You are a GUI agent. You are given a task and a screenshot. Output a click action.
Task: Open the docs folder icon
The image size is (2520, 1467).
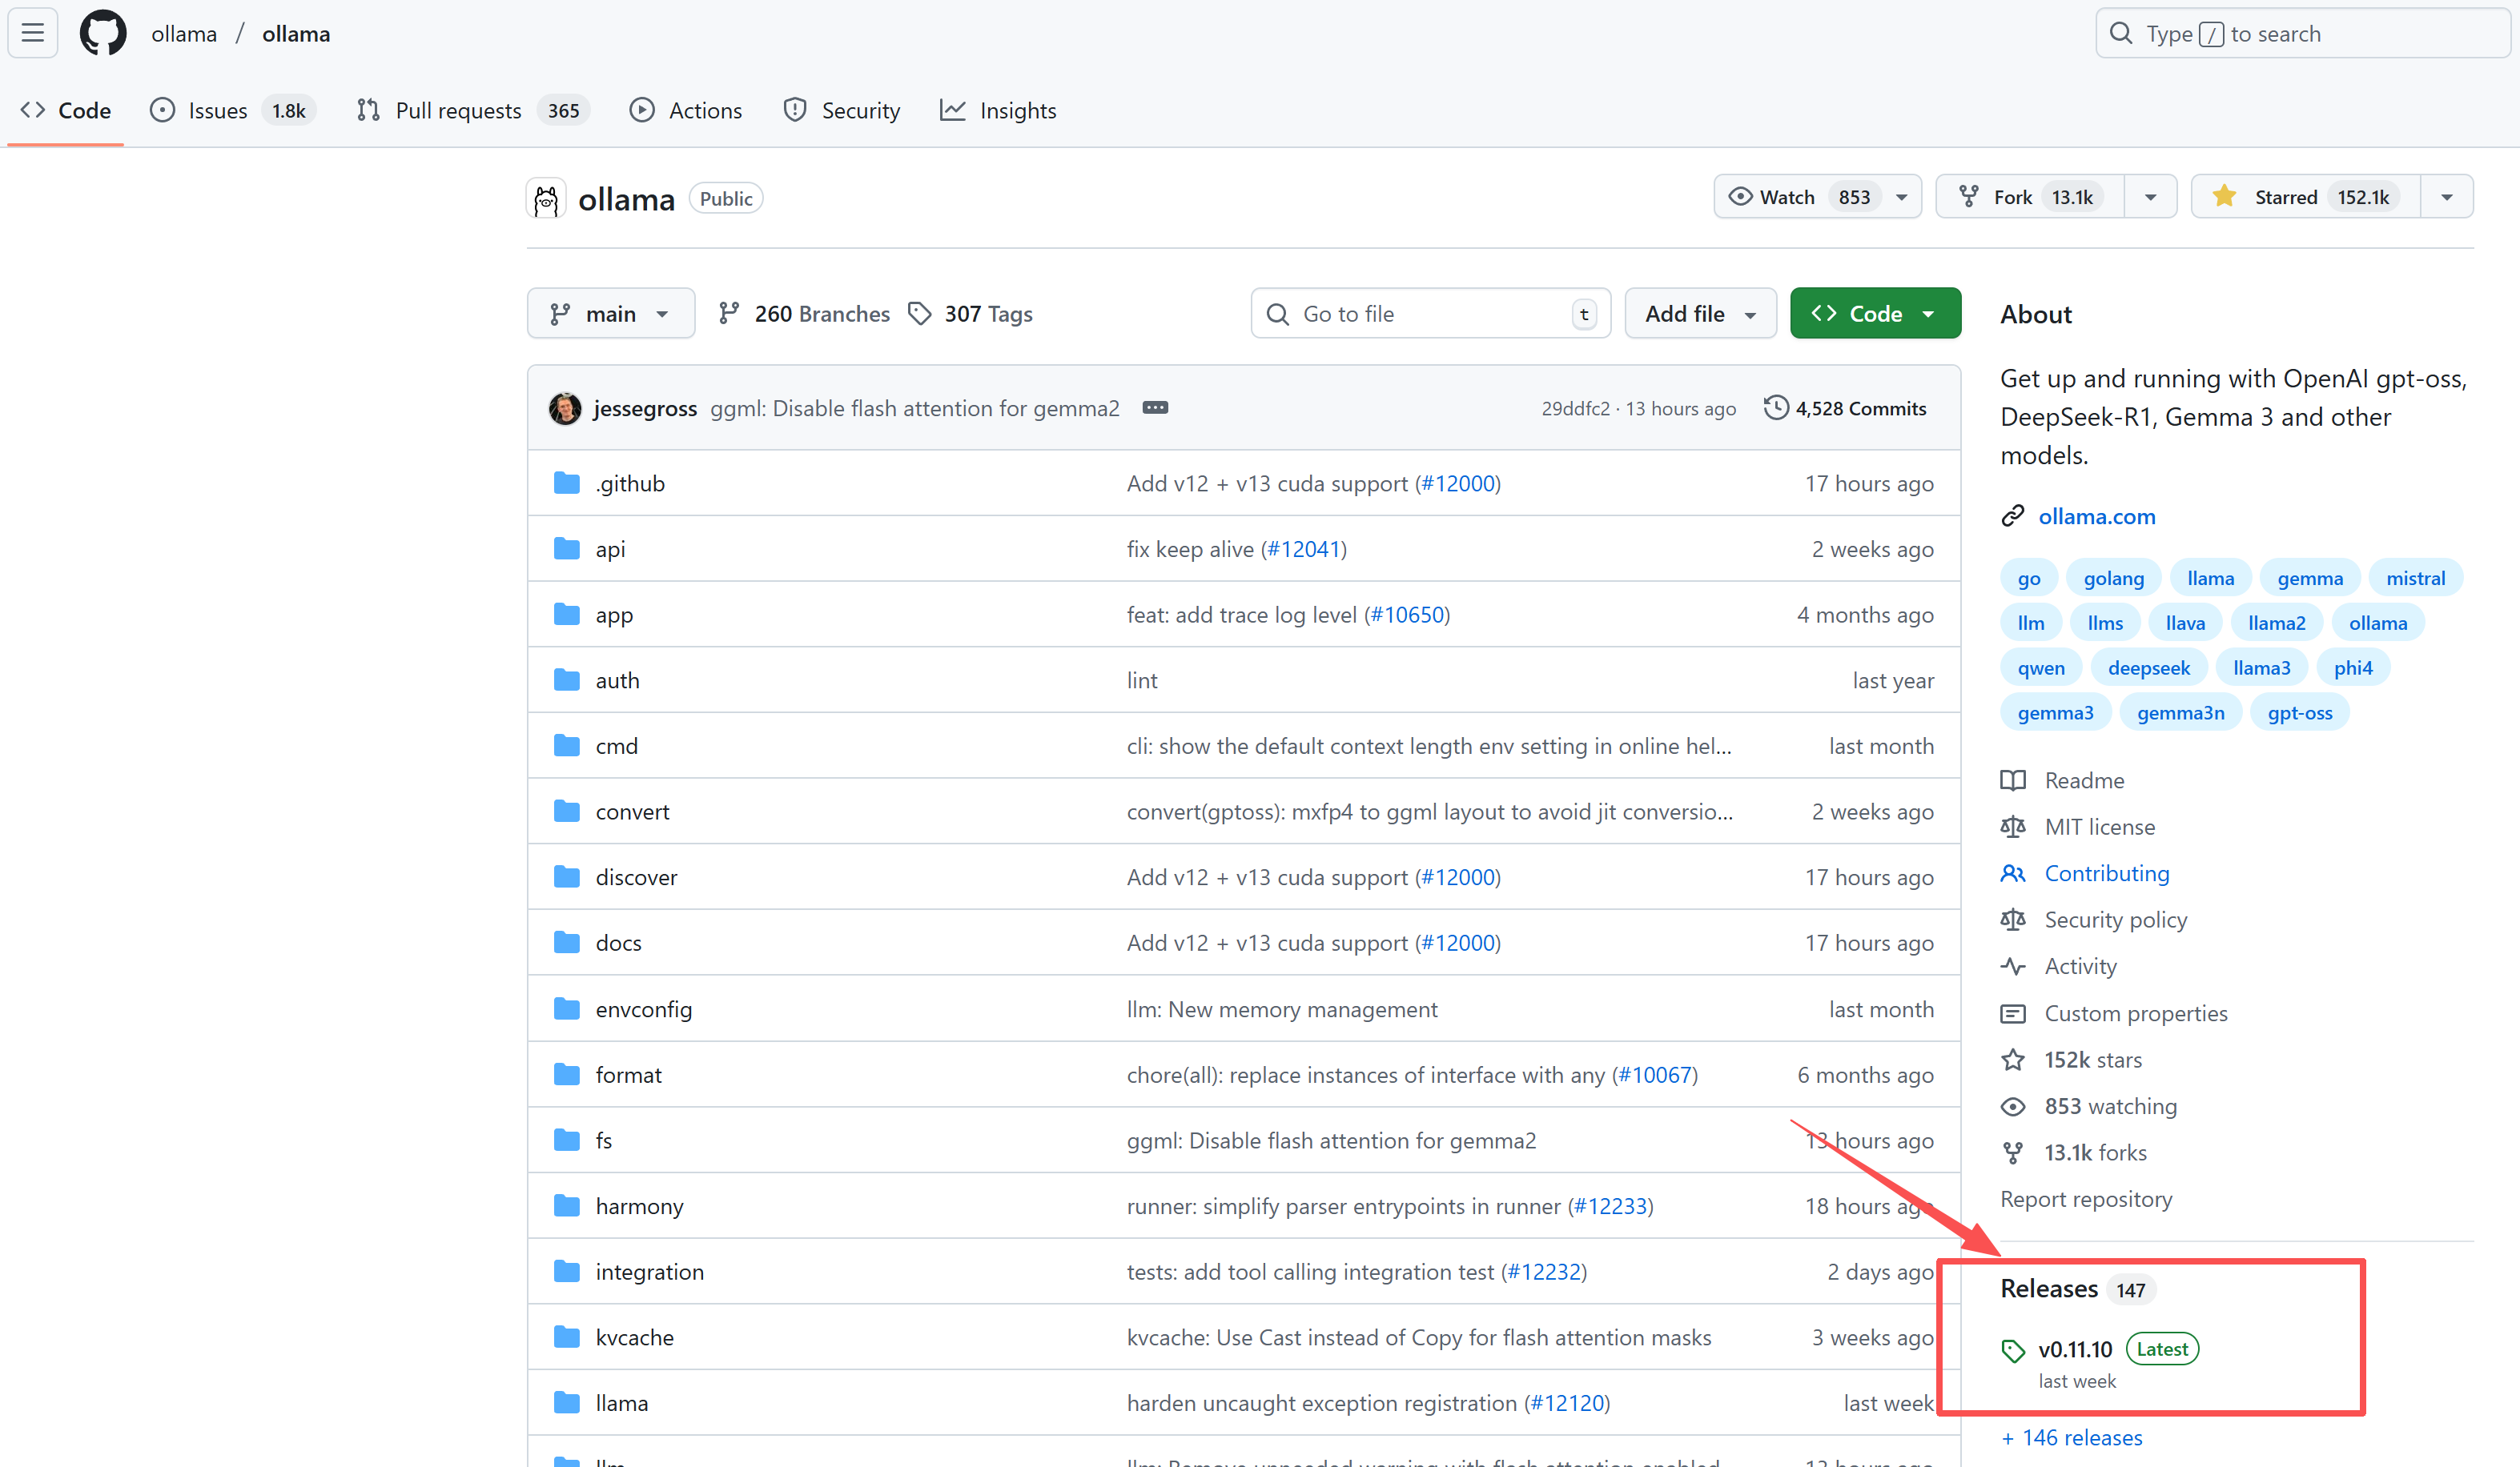point(567,942)
